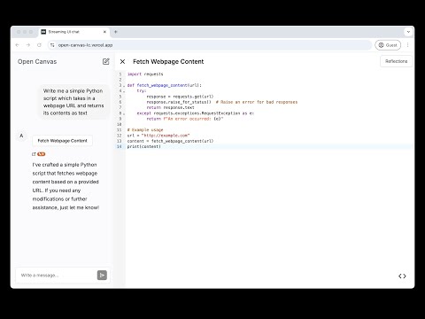
Task: Select the Streaming UI chat tab
Action: click(73, 32)
